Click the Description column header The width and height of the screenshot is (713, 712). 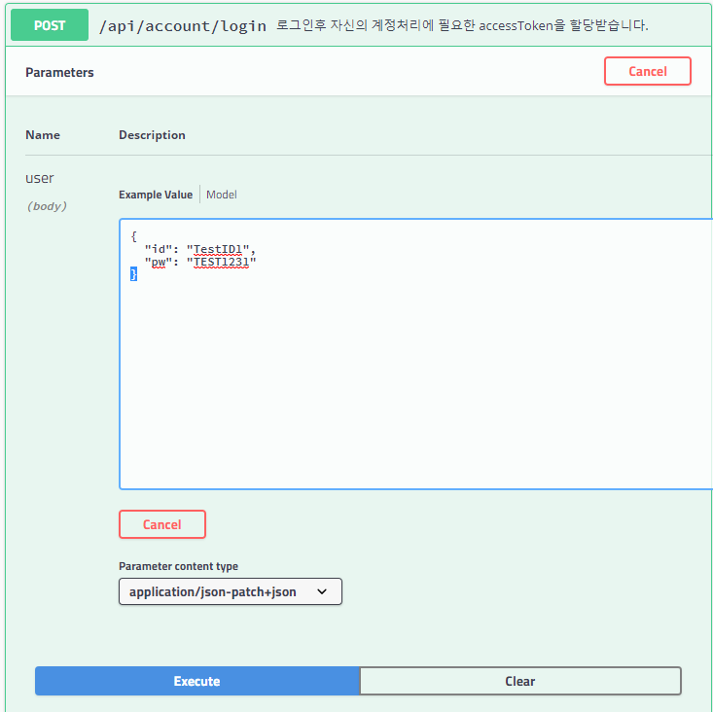pos(152,135)
